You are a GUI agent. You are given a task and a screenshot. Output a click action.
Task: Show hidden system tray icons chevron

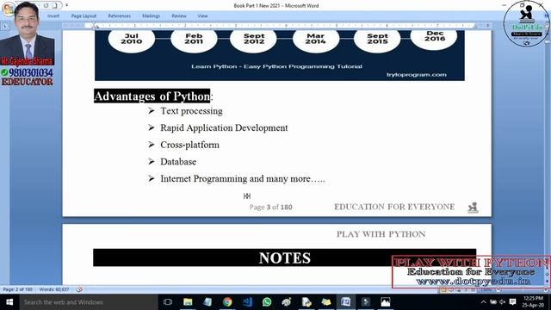(x=483, y=302)
